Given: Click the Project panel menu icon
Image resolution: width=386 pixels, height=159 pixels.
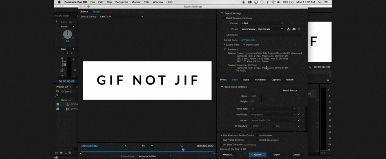Looking at the screenshot, I should [x=71, y=87].
